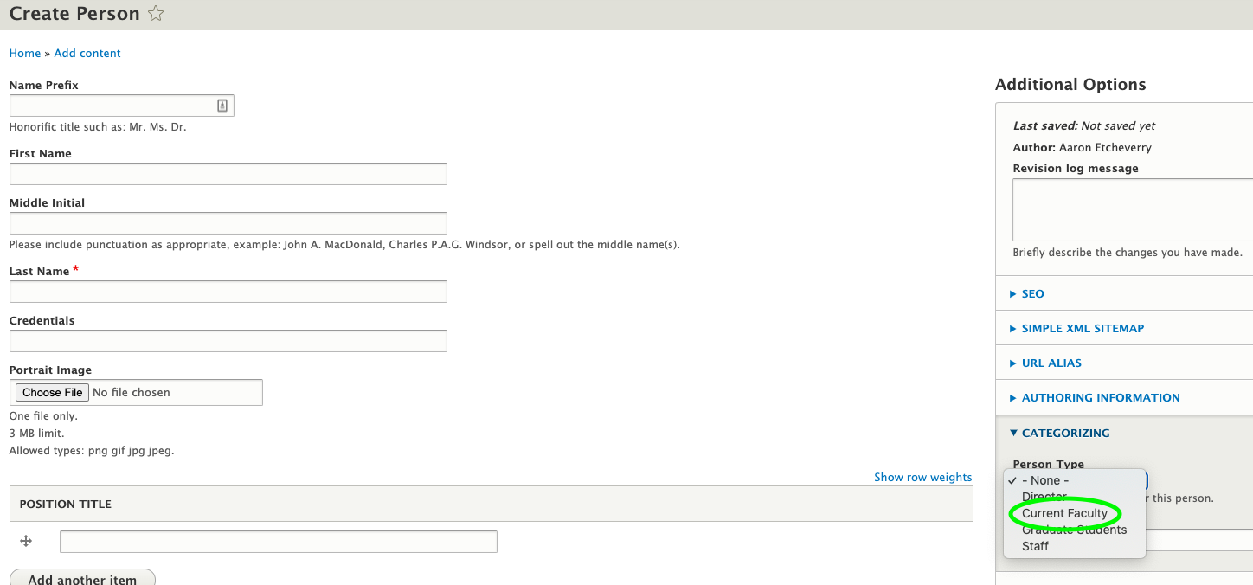
Task: Select Director in the Person Type list
Action: click(x=1044, y=496)
